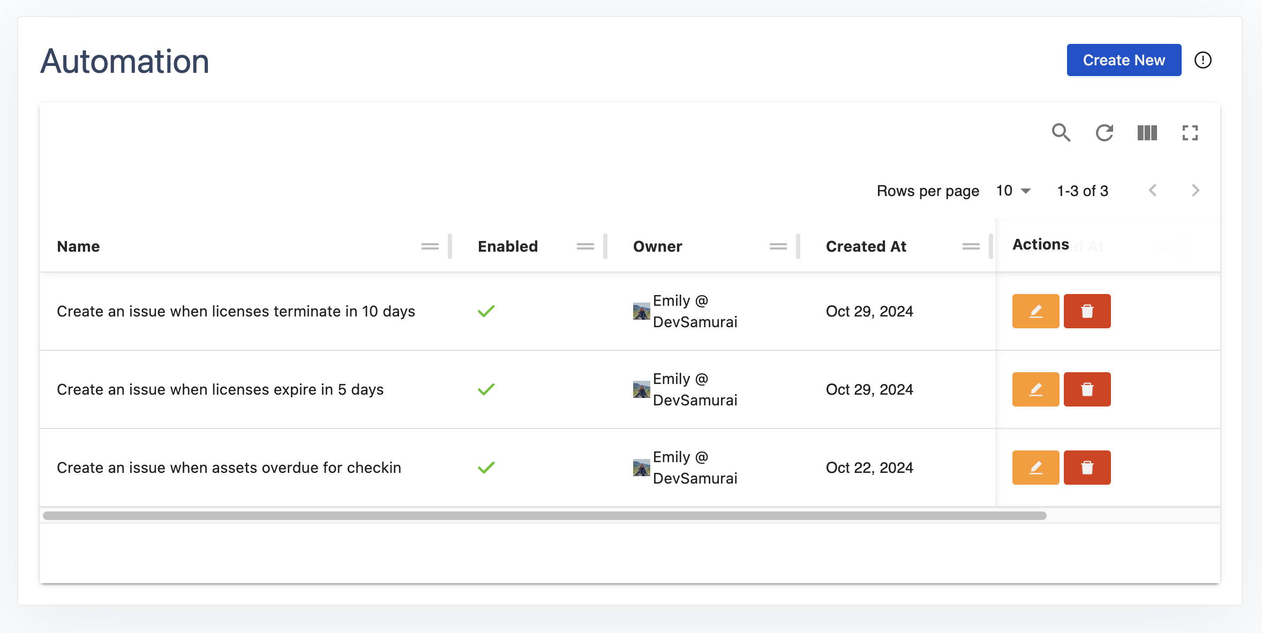Sort by the Name column header
1262x633 pixels.
tap(78, 246)
